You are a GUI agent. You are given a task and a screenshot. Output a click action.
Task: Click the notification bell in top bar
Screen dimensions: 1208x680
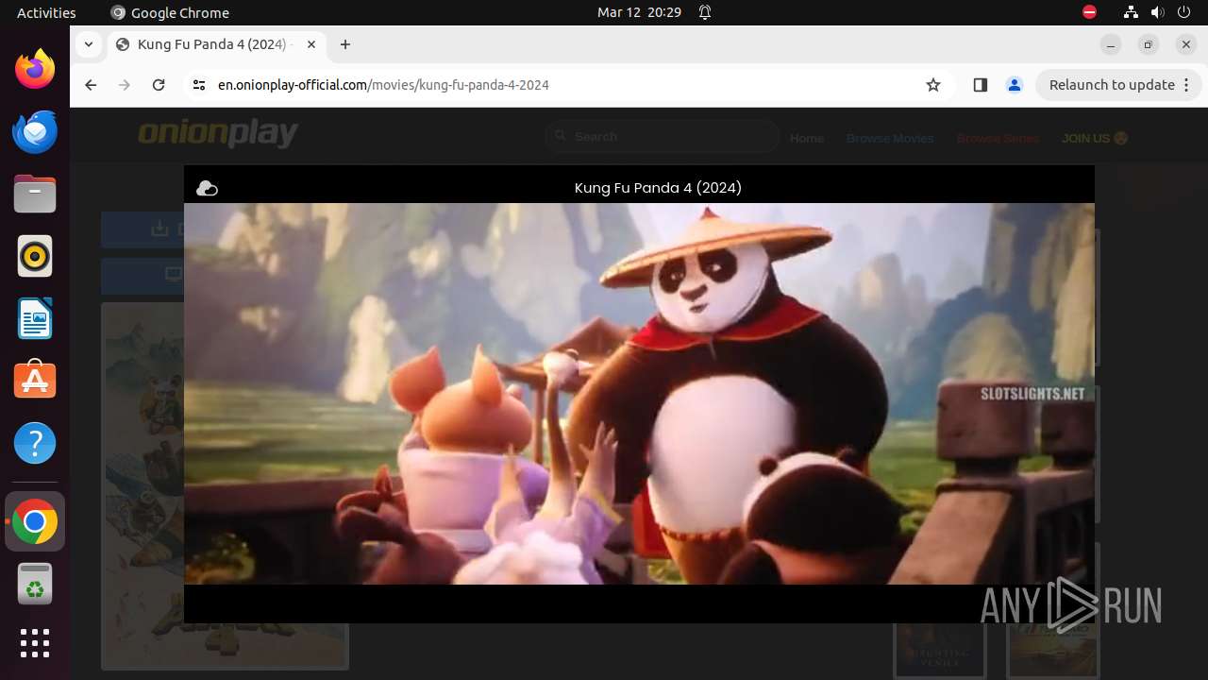tap(705, 12)
